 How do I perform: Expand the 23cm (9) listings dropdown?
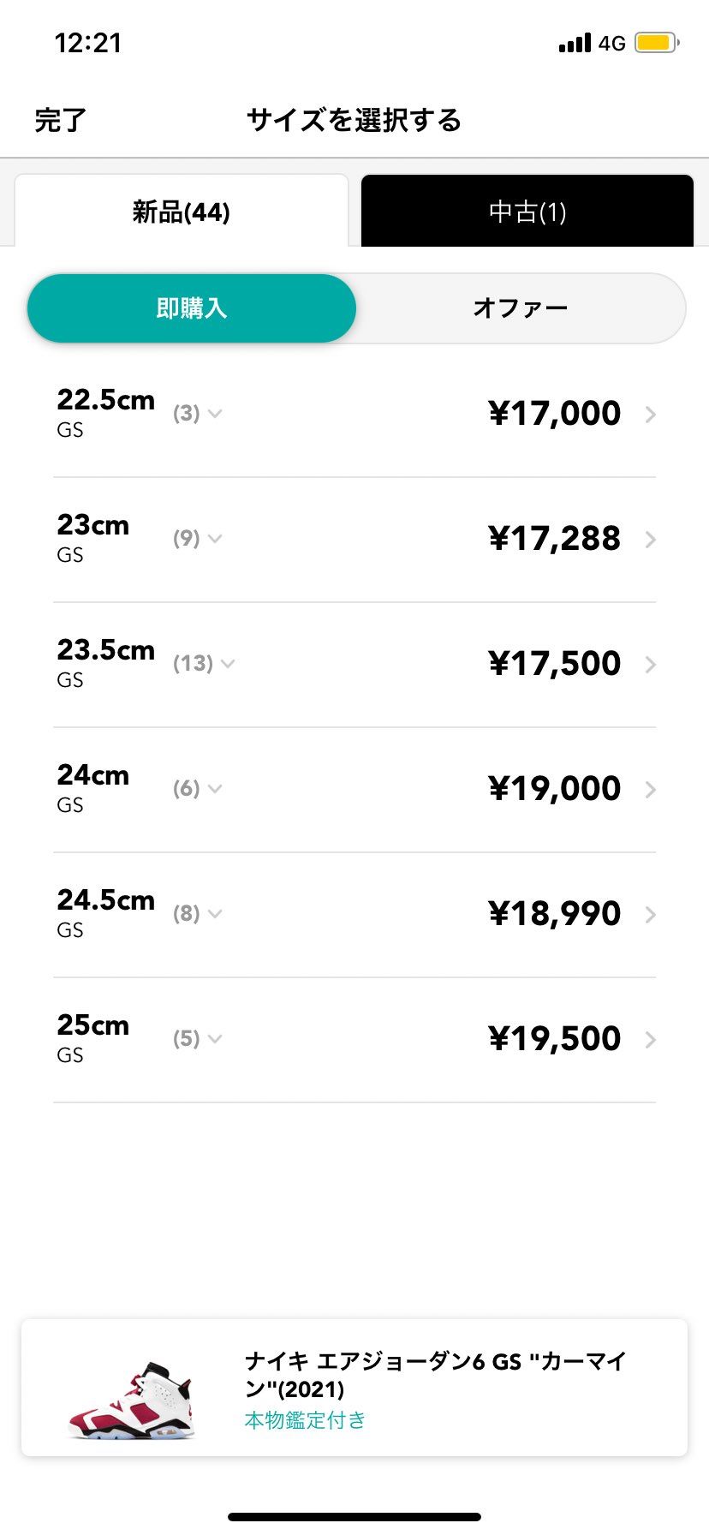click(x=198, y=539)
